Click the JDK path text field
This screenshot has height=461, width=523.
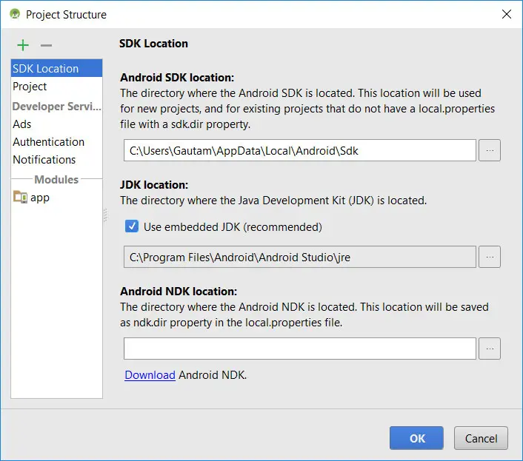click(299, 257)
